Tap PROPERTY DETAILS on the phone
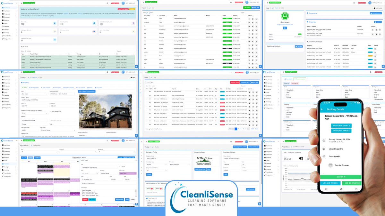Screen dimensions: 385x216 (x=341, y=125)
